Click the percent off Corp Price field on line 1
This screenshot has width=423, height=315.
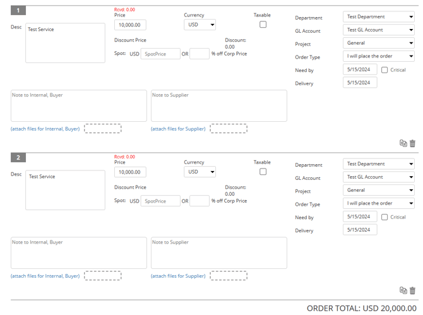(200, 54)
